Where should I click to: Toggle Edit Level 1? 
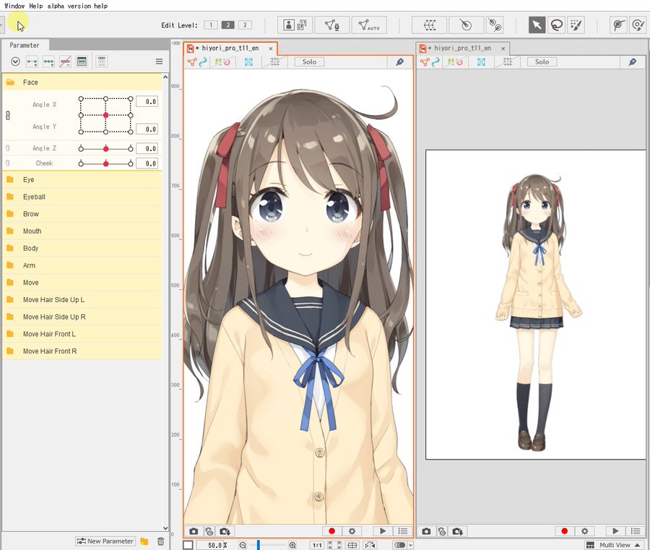pos(211,25)
